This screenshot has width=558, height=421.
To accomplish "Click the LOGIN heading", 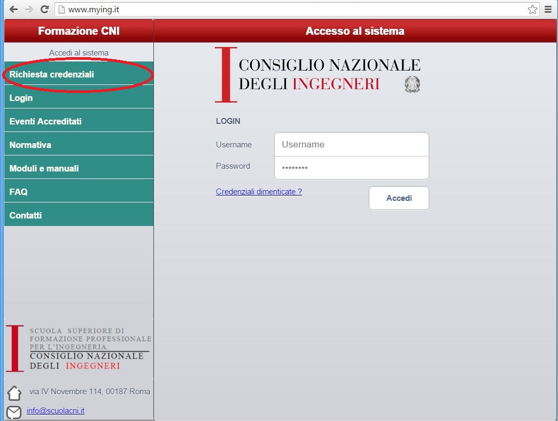I will pyautogui.click(x=228, y=121).
